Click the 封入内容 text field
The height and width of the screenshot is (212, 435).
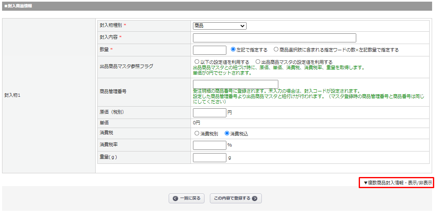click(274, 38)
